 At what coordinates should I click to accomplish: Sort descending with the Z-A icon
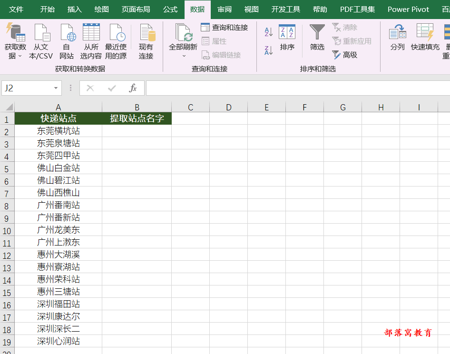coord(268,50)
